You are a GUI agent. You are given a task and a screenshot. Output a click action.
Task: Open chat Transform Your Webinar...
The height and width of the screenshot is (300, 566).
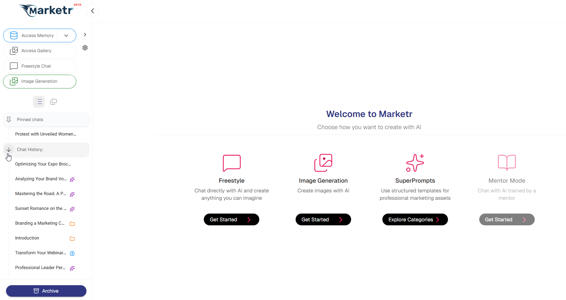[41, 253]
